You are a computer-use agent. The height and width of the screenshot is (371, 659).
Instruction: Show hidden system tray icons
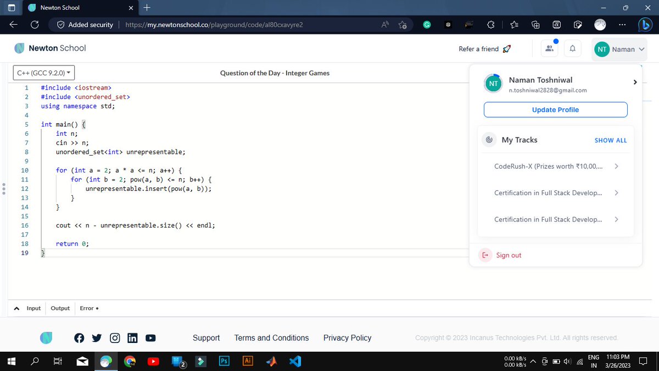pyautogui.click(x=533, y=361)
